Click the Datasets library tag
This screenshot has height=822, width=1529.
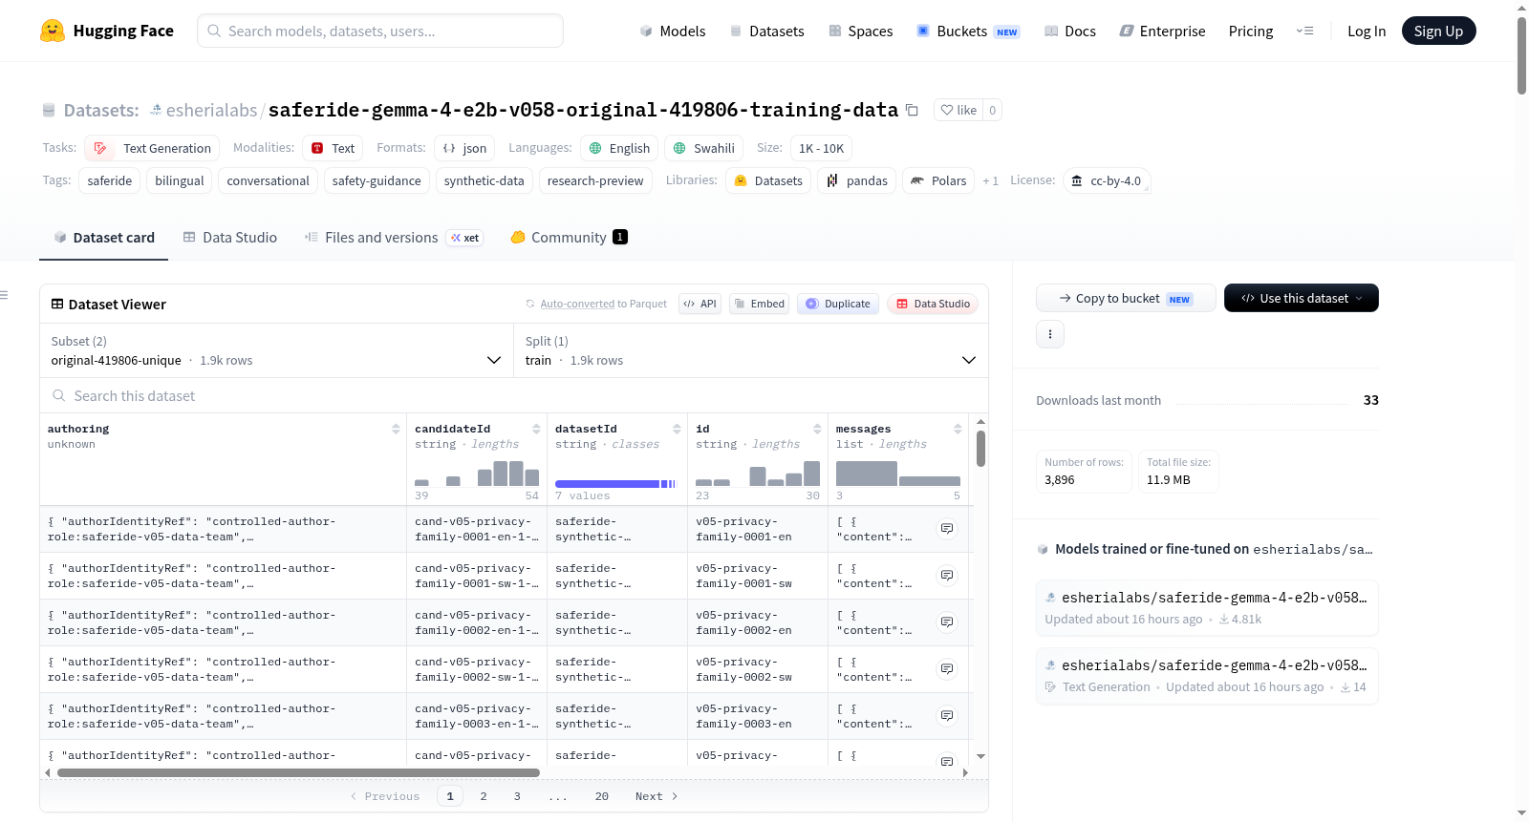point(768,180)
